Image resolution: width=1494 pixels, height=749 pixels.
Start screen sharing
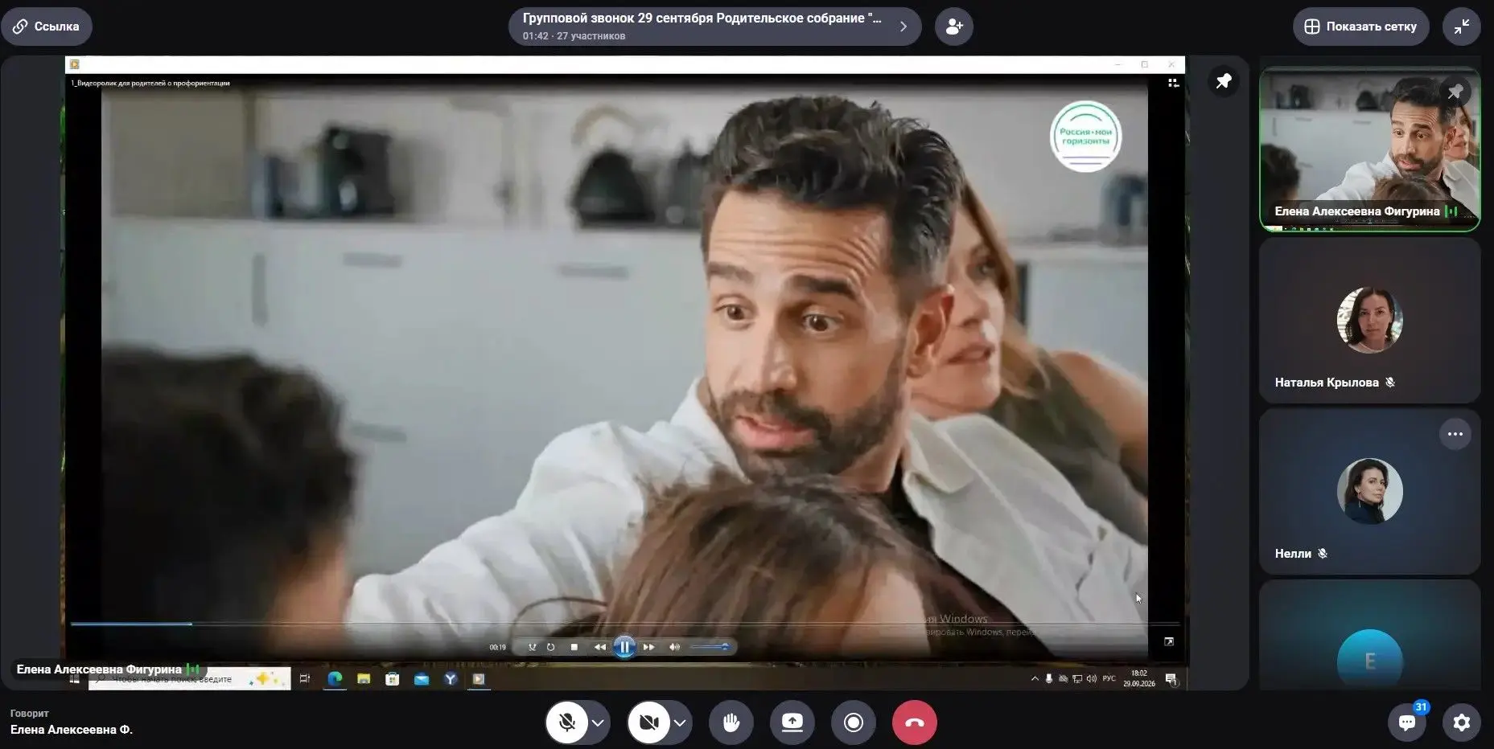coord(792,722)
